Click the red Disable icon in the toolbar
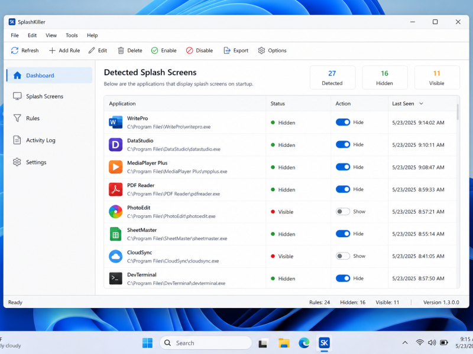This screenshot has height=354, width=473. [x=189, y=51]
